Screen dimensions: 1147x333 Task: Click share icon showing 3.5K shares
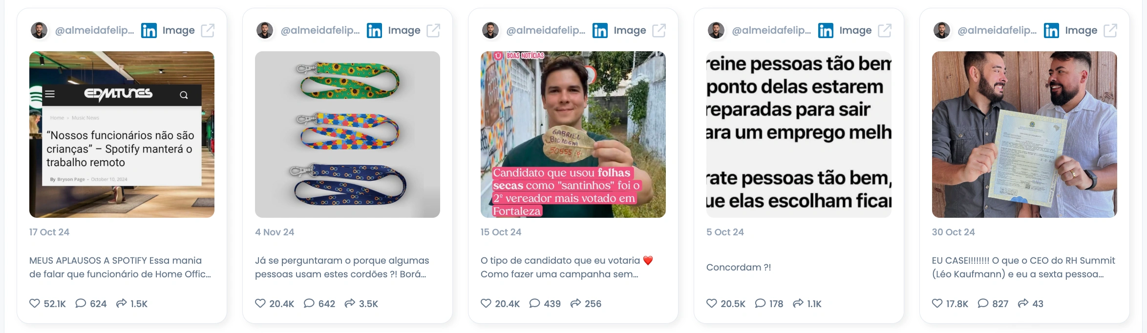[x=350, y=303]
